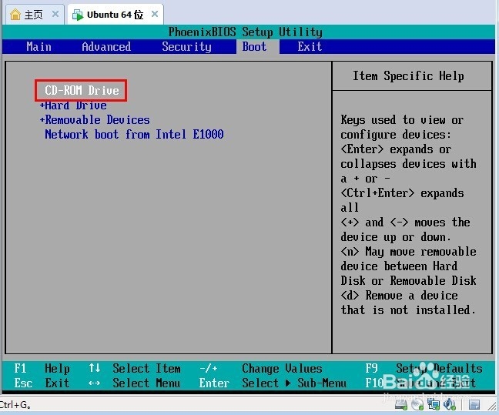Viewport: 499px width, 415px height.
Task: Close the 主页 tab
Action: [55, 14]
